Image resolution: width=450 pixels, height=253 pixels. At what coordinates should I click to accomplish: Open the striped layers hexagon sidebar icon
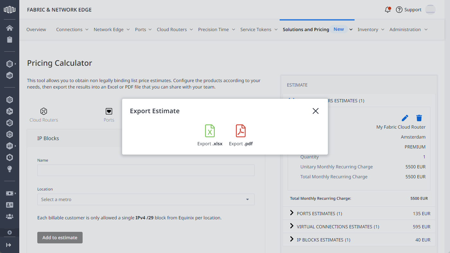pos(10,123)
